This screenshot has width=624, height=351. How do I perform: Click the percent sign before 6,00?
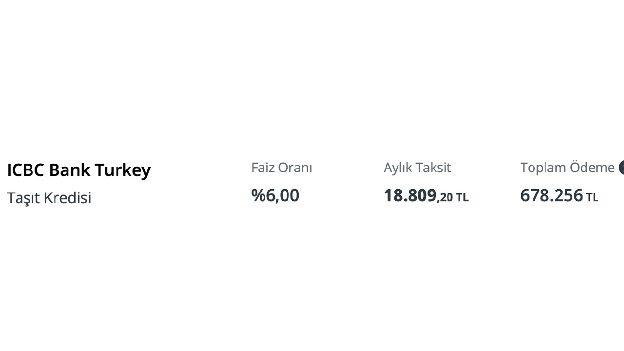(x=258, y=195)
